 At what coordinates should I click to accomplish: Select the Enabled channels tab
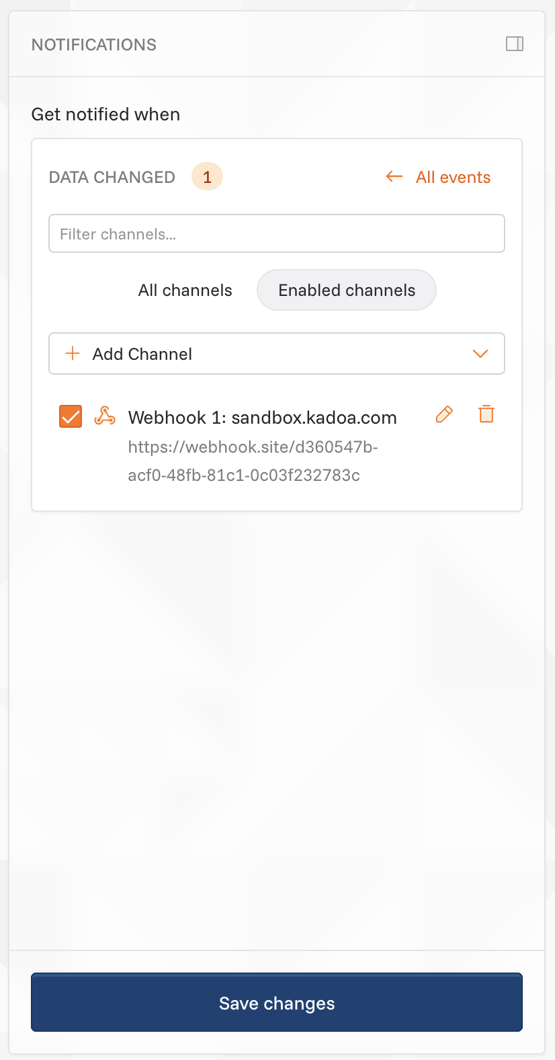tap(347, 291)
